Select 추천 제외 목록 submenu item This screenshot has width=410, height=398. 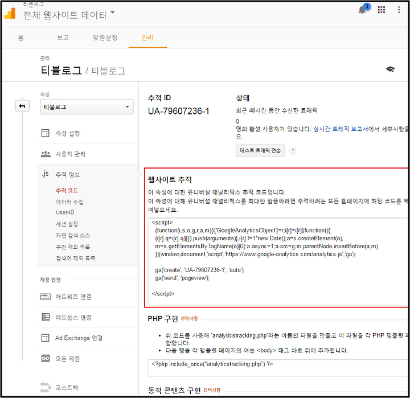(73, 247)
